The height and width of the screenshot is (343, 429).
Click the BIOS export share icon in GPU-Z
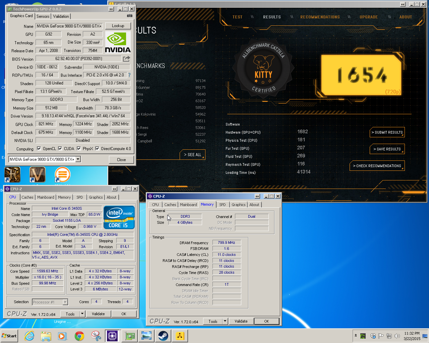(126, 59)
